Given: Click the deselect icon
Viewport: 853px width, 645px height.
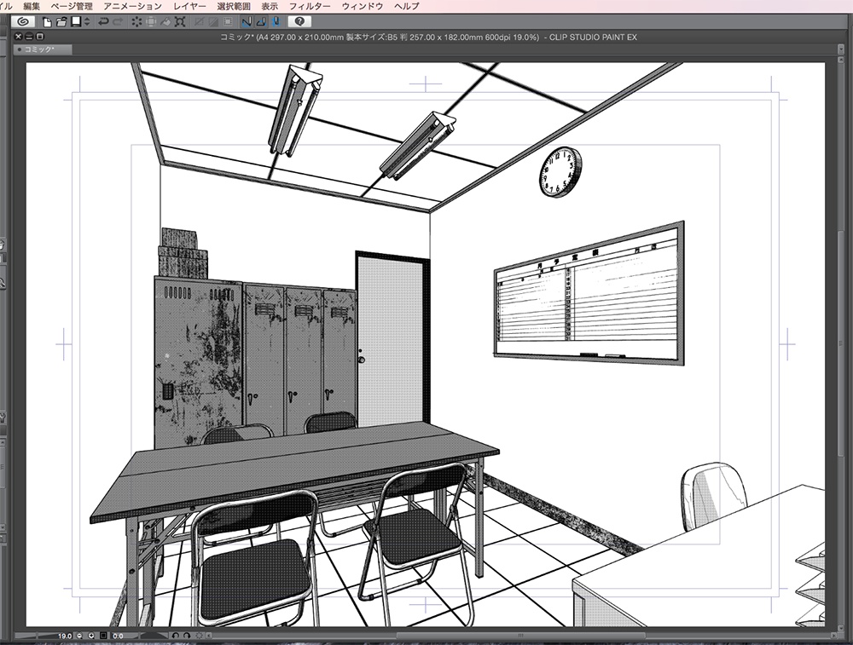Looking at the screenshot, I should pos(200,22).
